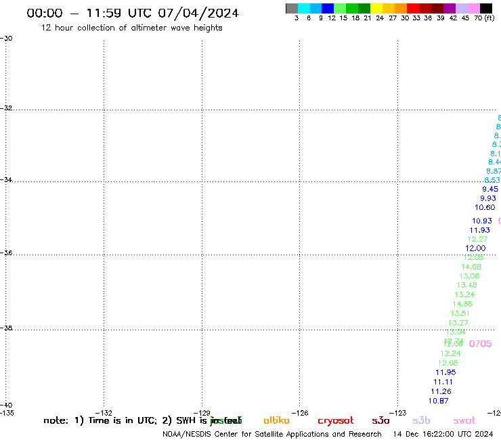This screenshot has height=440, width=501.
Task: Click the "swot" satellite label
Action: coord(464,420)
